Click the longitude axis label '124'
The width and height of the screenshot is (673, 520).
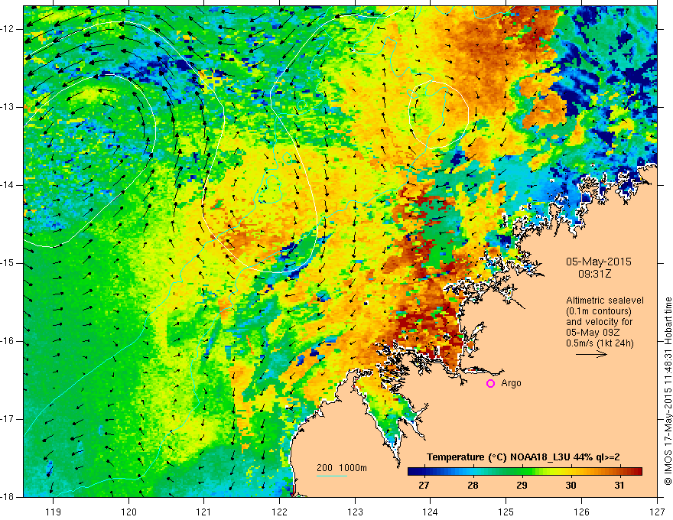431,512
